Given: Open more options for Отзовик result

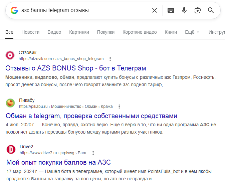Looking at the screenshot, I should tap(110, 59).
